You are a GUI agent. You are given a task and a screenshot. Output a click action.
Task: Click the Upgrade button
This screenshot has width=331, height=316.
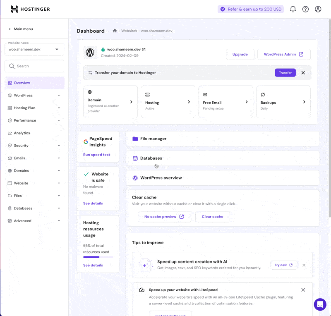(240, 54)
